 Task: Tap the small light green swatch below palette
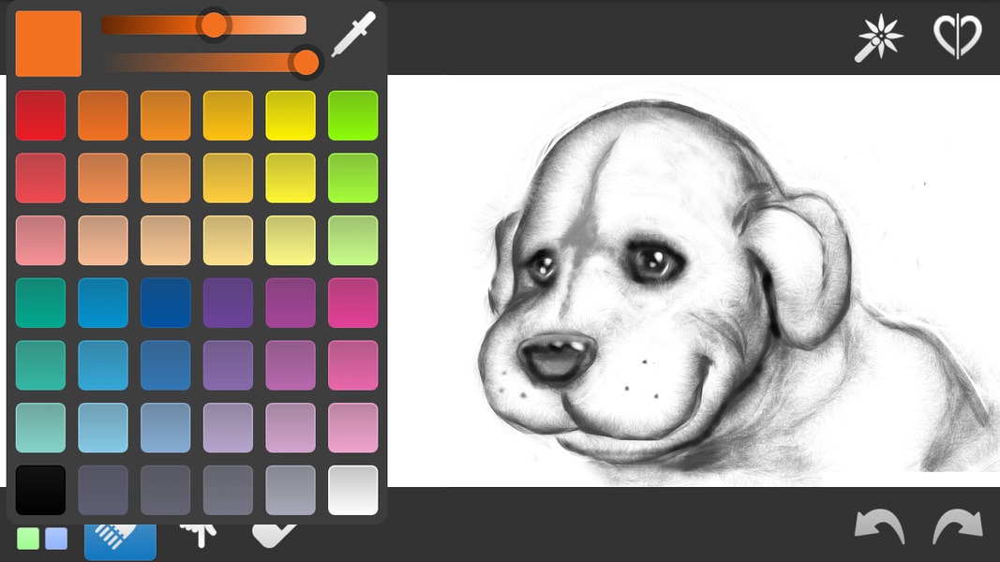tap(28, 539)
